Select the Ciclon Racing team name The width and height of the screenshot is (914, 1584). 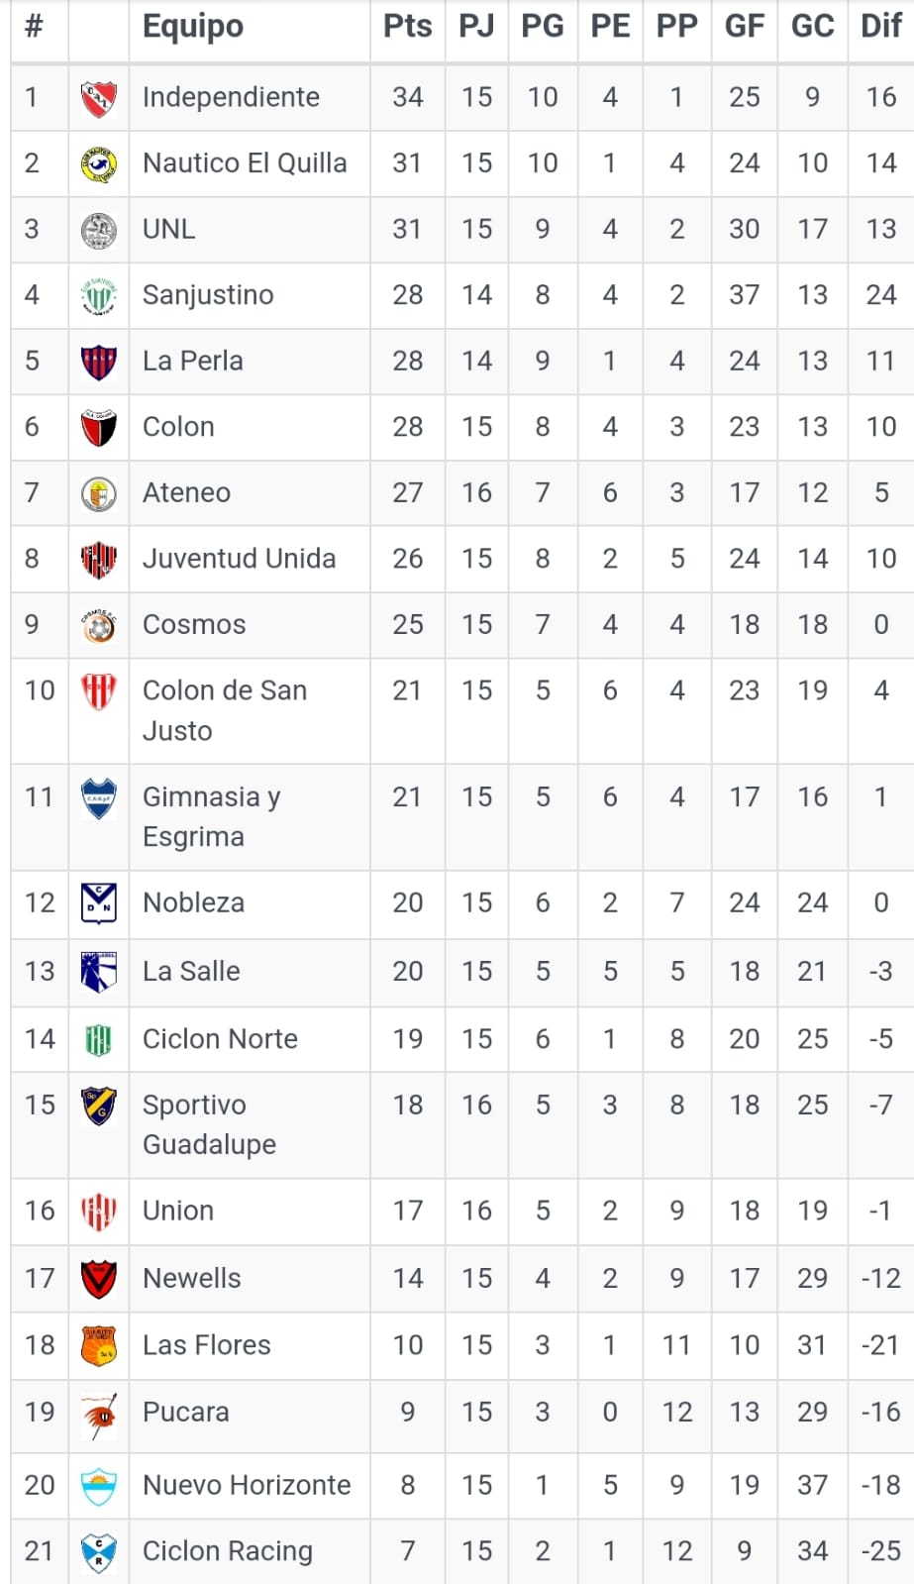click(227, 1551)
